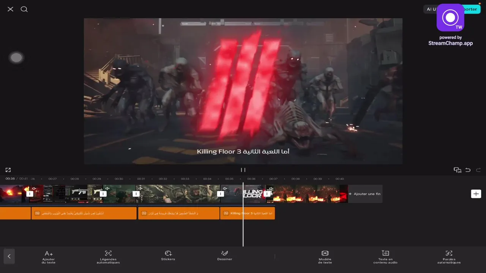This screenshot has height=273, width=486.
Task: Toggle mute on clip after second gun
Action: point(107,188)
